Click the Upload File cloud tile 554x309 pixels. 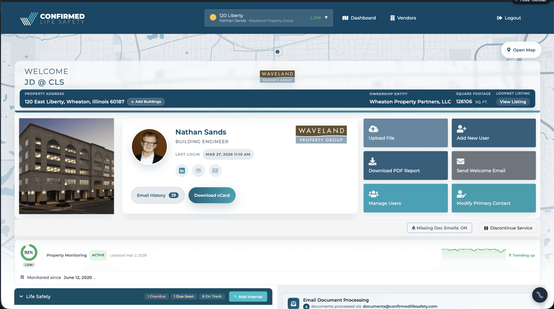[x=405, y=133]
